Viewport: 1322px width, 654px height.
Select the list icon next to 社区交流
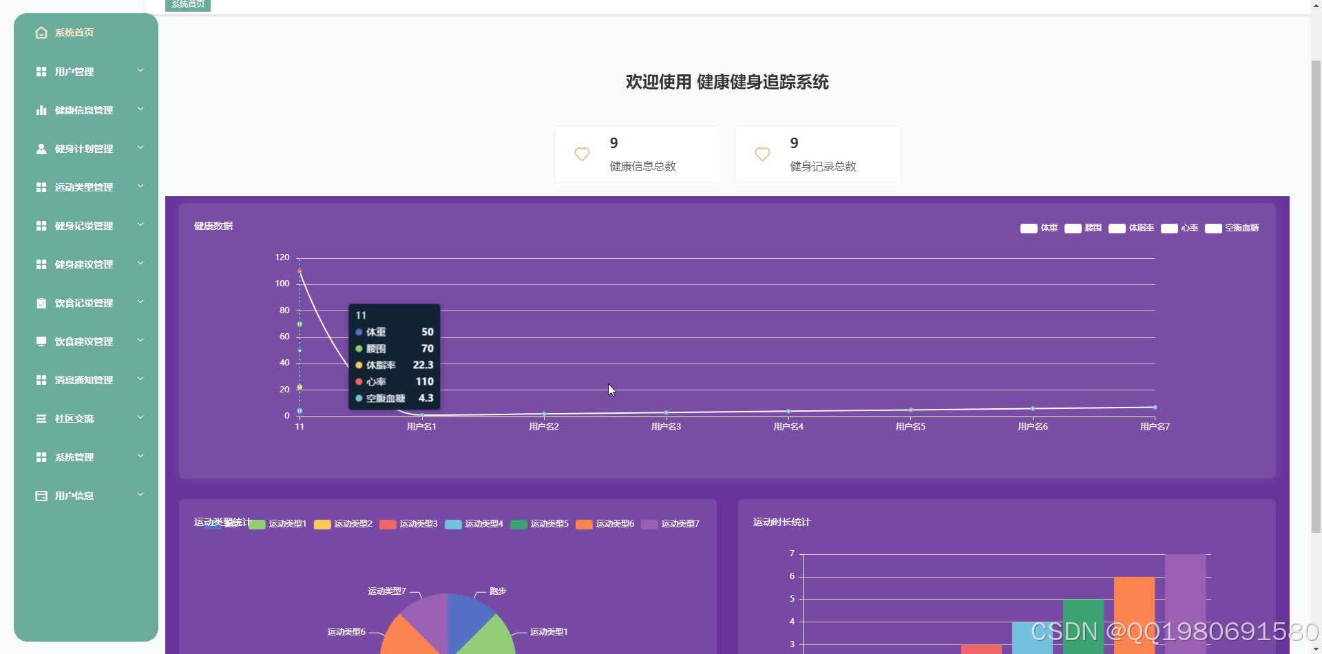pos(41,417)
